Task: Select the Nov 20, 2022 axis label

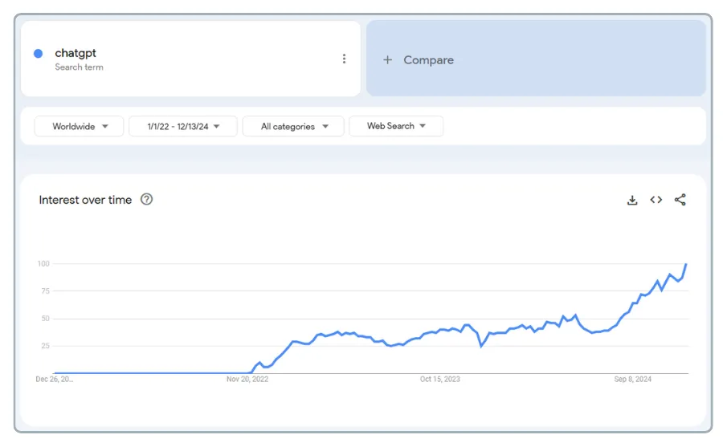Action: coord(247,379)
